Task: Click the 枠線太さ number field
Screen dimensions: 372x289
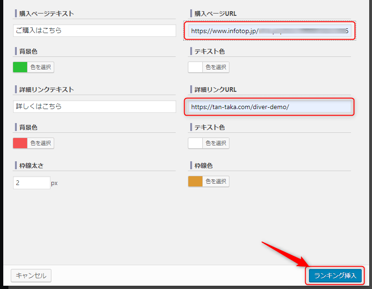Action: (32, 183)
